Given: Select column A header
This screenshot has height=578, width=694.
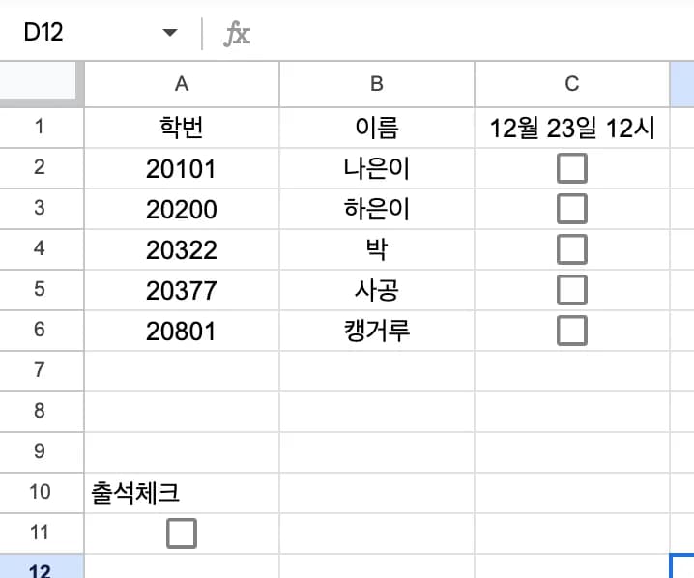Looking at the screenshot, I should 182,84.
